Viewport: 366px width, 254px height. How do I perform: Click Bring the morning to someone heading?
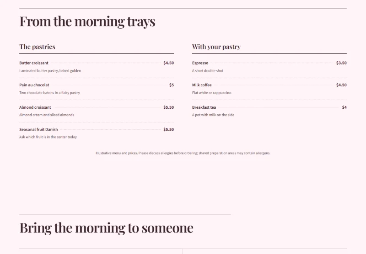point(107,228)
